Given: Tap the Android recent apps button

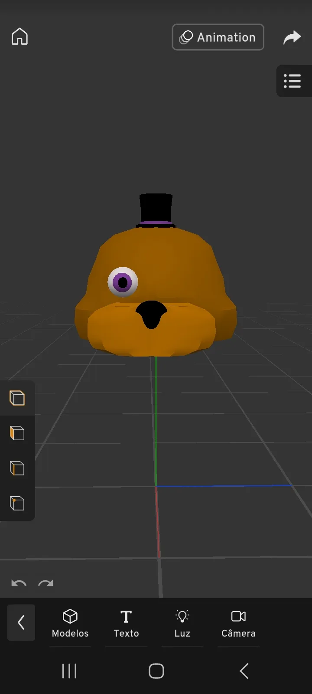Looking at the screenshot, I should tap(69, 671).
